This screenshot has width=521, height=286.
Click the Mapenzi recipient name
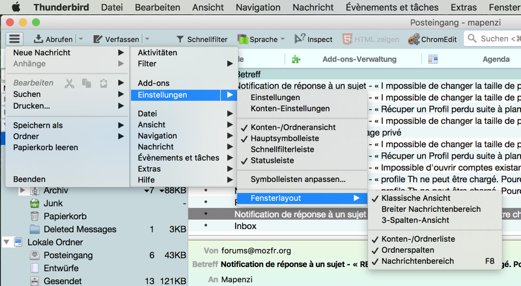[x=237, y=279]
